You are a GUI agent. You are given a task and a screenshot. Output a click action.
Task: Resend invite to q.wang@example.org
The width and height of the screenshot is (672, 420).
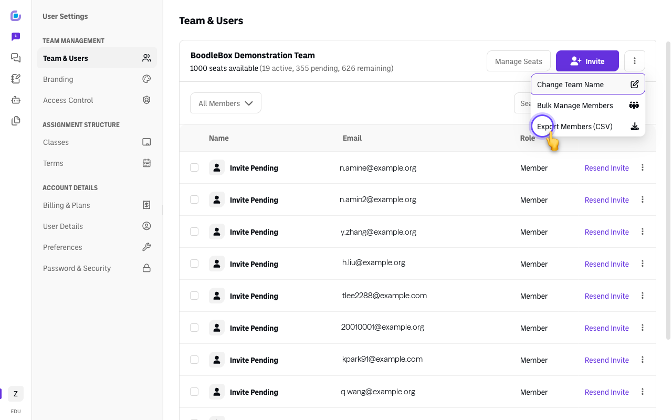[x=607, y=392]
